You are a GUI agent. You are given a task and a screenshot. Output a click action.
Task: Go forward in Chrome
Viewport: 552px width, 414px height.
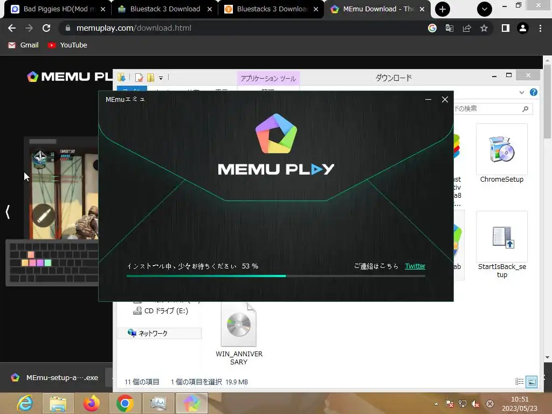coord(29,28)
